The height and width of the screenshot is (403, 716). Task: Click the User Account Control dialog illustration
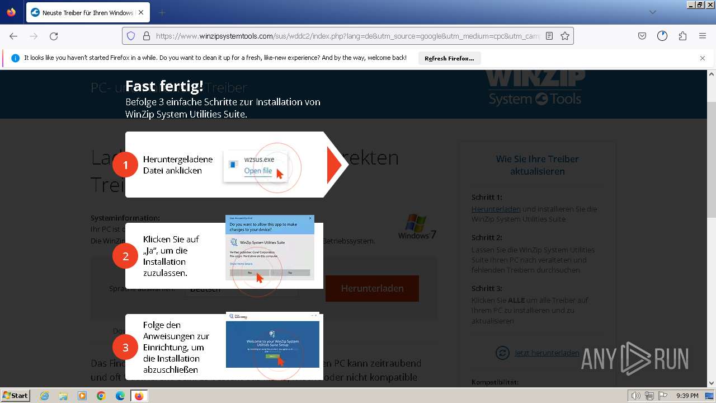coord(270,247)
